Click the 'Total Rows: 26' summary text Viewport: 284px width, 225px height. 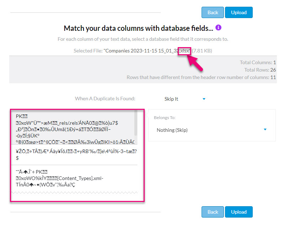[260, 70]
